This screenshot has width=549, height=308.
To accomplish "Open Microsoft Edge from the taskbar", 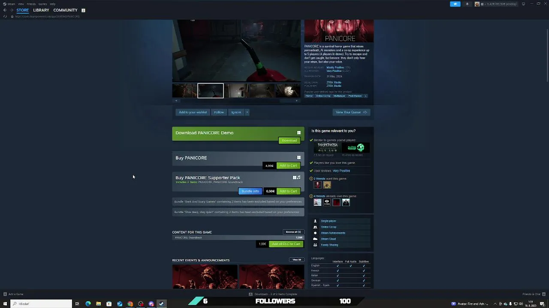I will click(x=88, y=304).
